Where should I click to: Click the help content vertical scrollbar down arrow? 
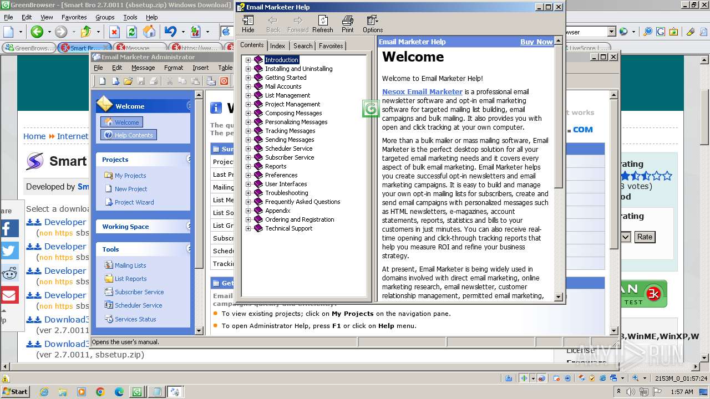559,297
